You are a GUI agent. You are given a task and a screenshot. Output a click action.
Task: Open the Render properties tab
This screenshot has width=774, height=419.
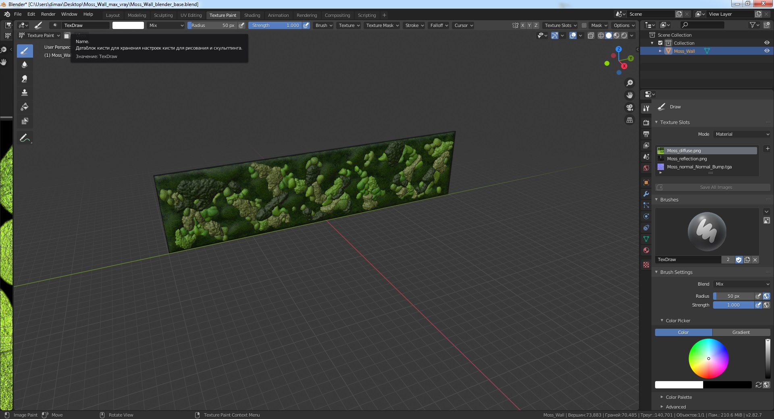[x=646, y=122]
